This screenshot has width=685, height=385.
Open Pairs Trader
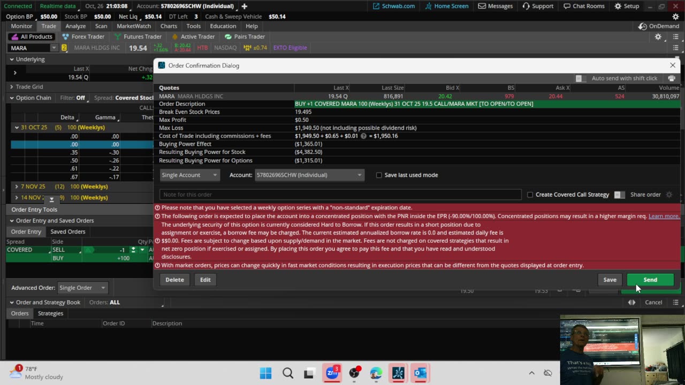click(245, 36)
